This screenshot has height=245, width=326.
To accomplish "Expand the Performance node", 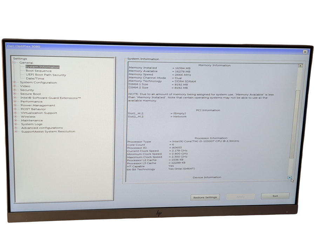I will (15, 101).
